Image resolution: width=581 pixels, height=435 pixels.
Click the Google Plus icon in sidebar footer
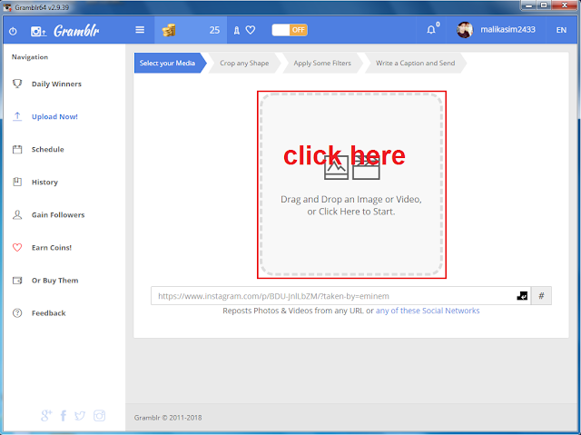(x=46, y=416)
